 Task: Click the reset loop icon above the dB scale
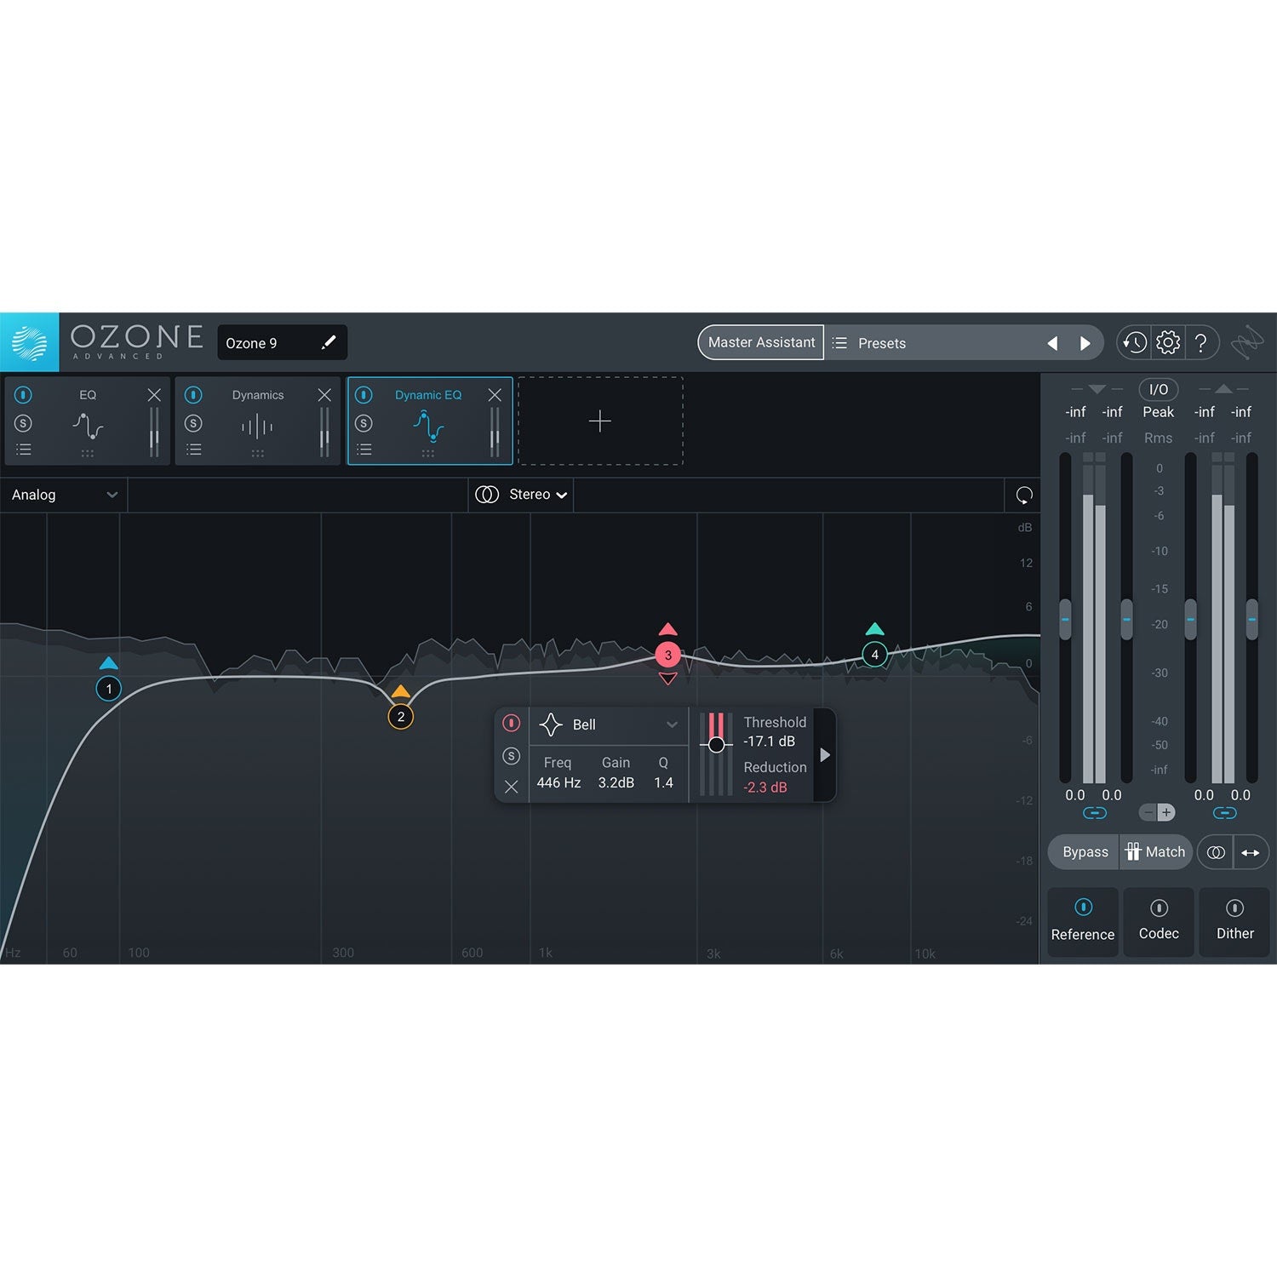1024,495
